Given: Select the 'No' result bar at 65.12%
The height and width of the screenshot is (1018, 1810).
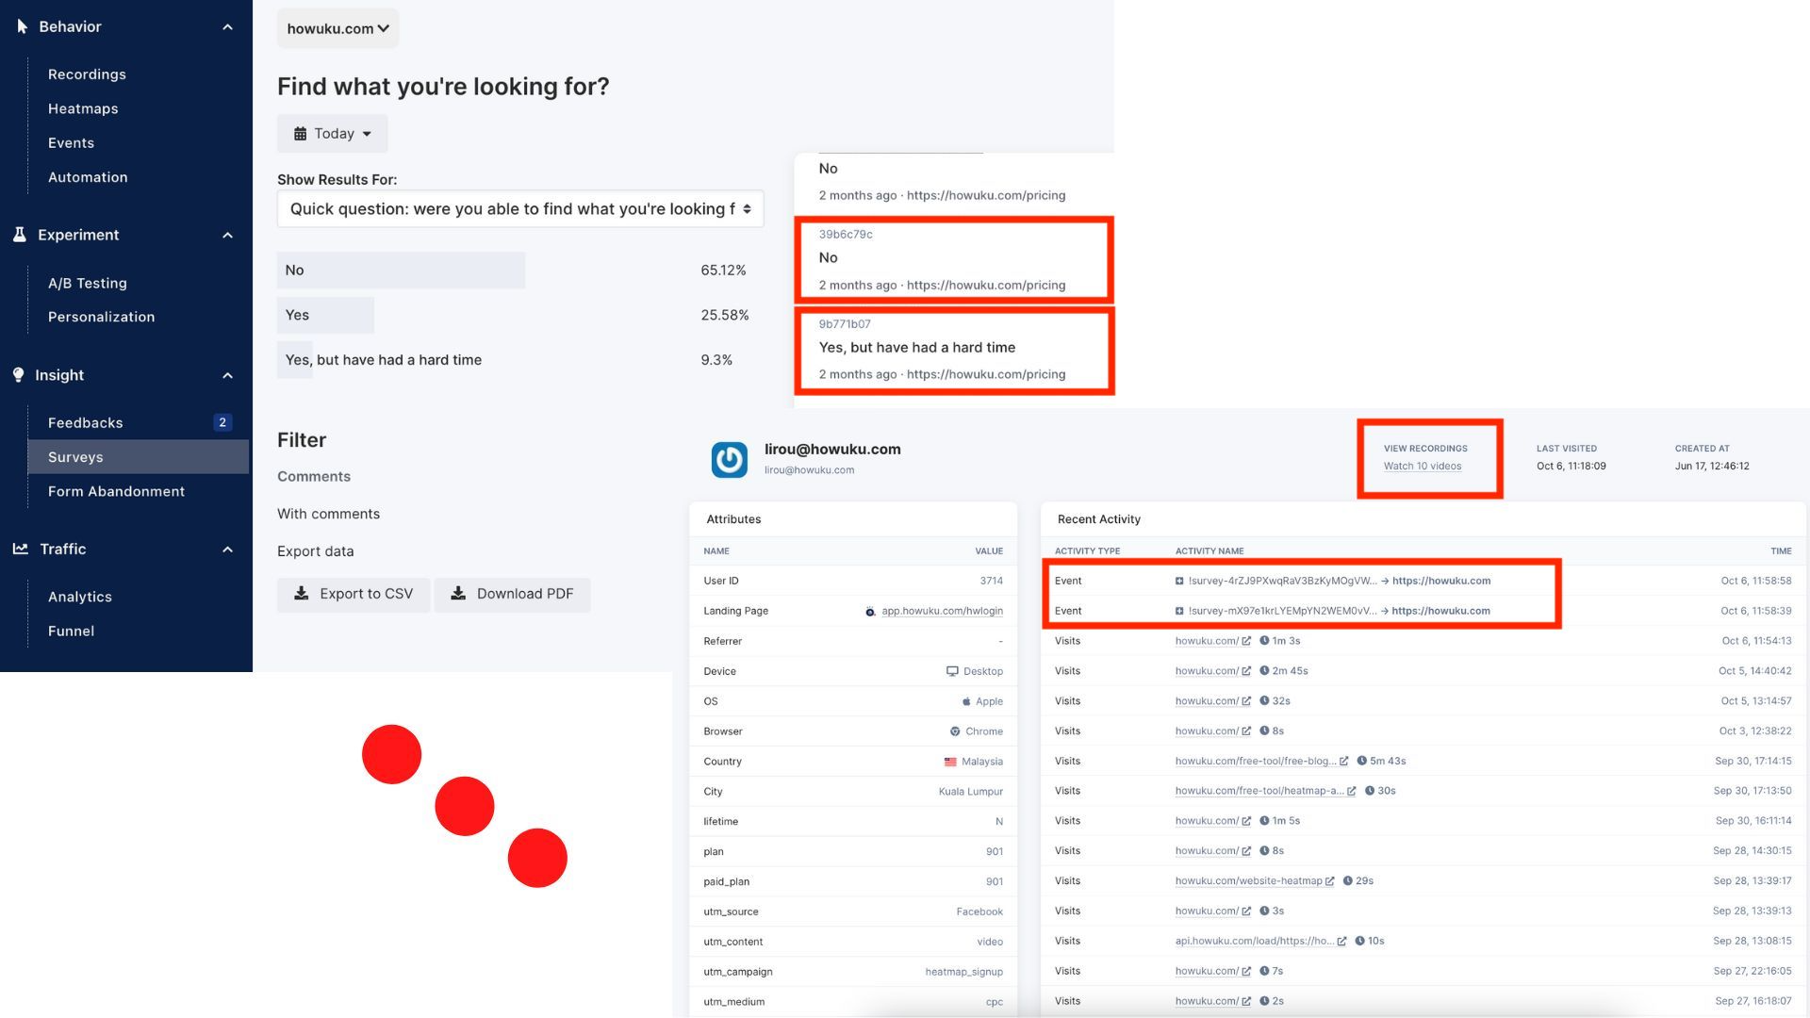Looking at the screenshot, I should coord(401,271).
